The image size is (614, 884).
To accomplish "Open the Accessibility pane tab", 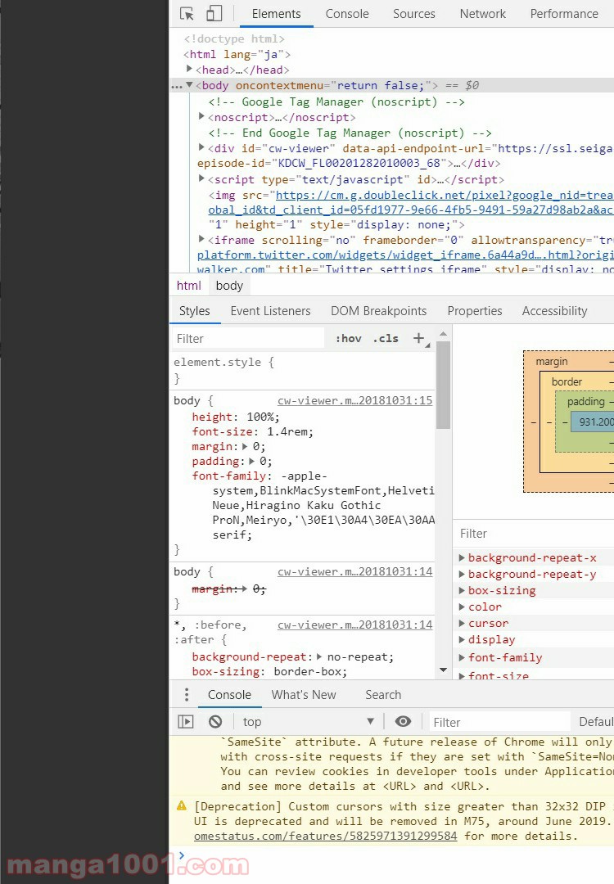I will (x=555, y=311).
